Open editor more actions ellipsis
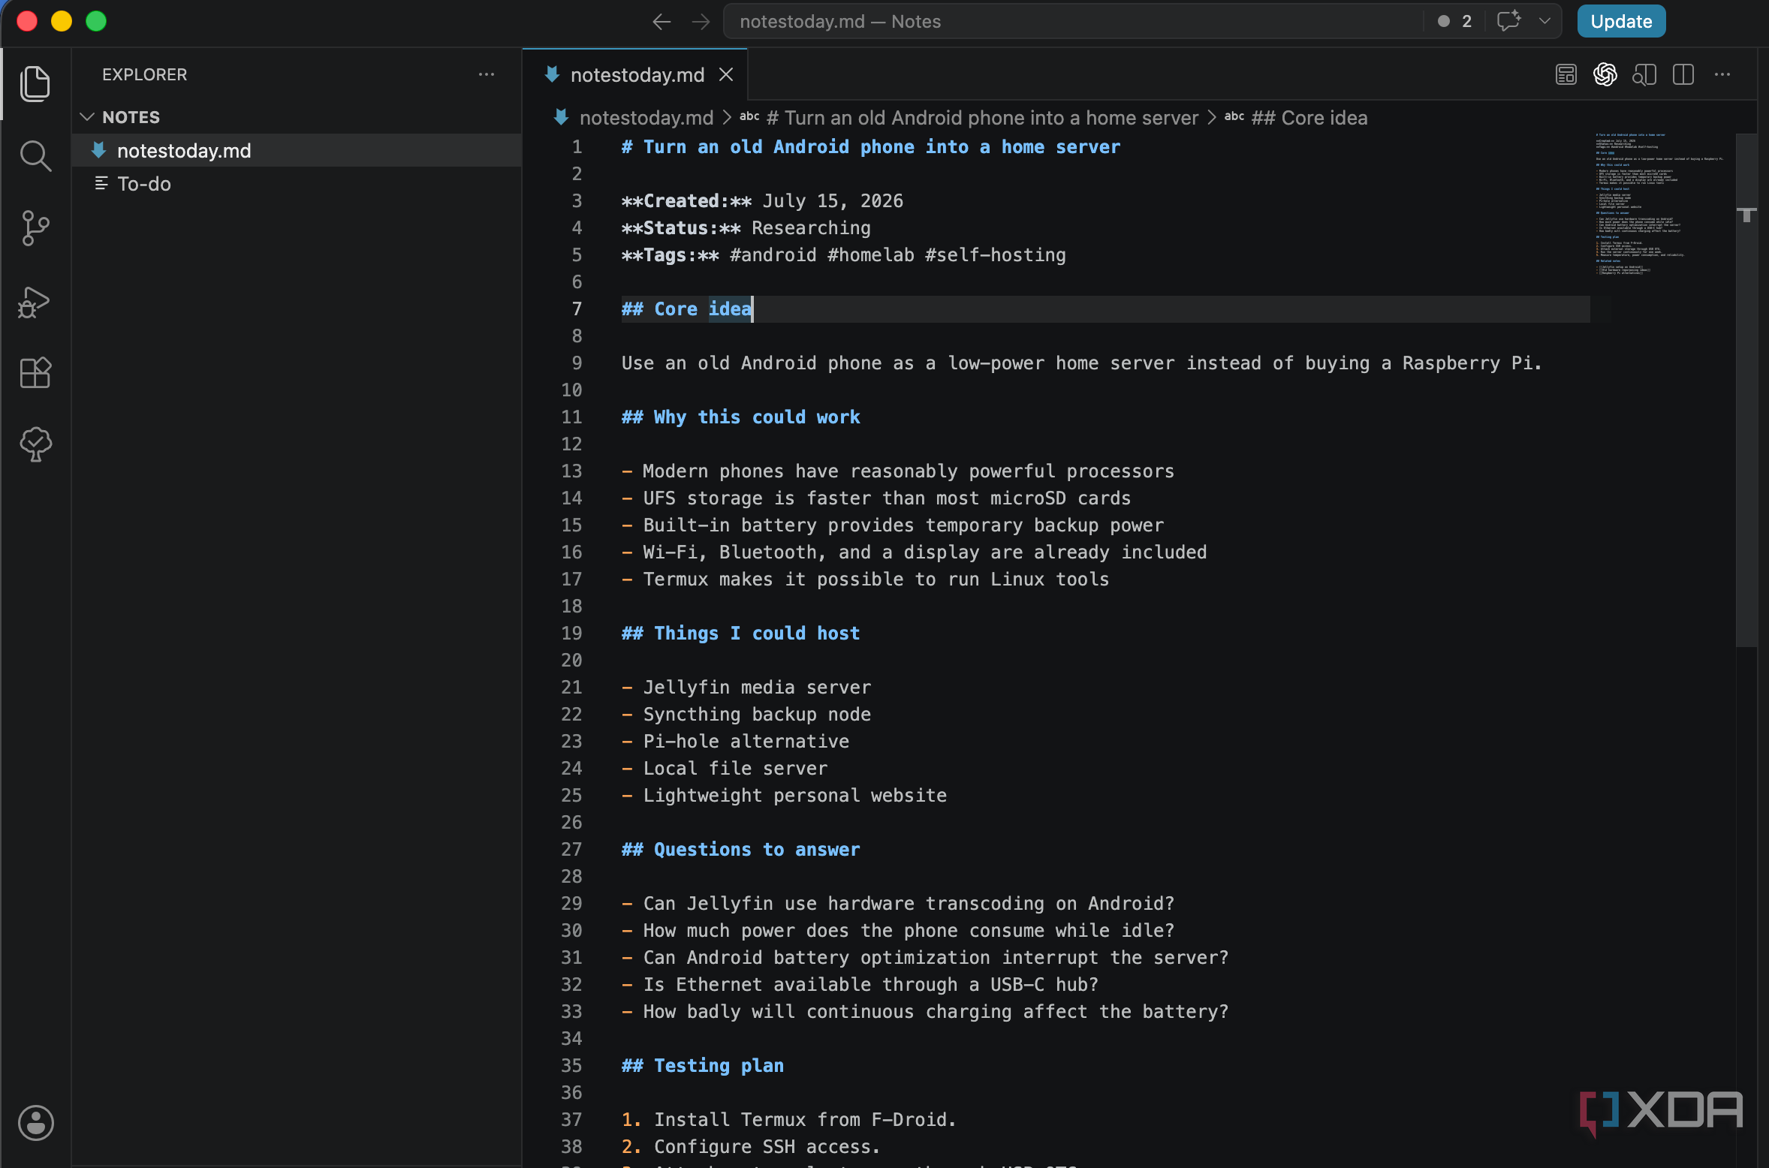The height and width of the screenshot is (1168, 1769). point(1722,74)
